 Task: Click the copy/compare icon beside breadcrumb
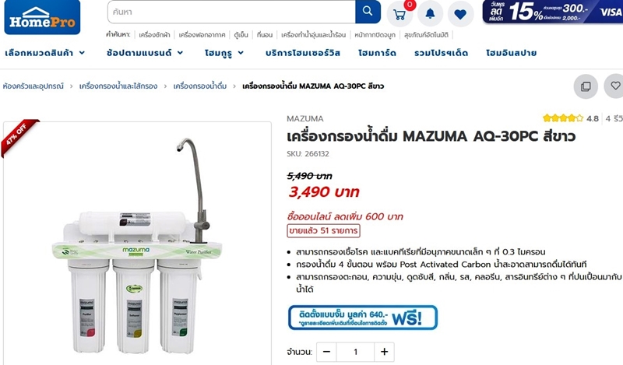coord(586,86)
